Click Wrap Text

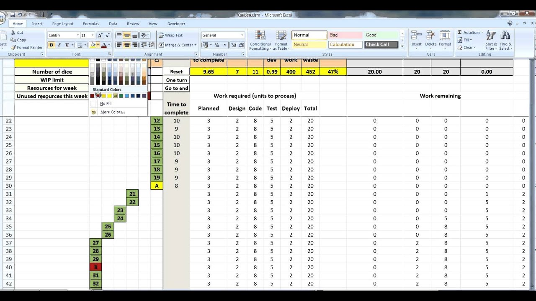(170, 36)
